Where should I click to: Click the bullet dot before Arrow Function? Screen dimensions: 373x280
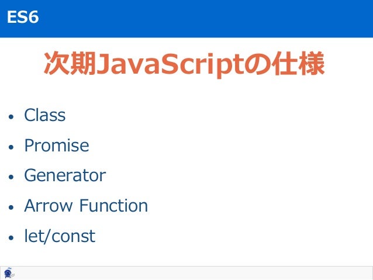point(11,207)
